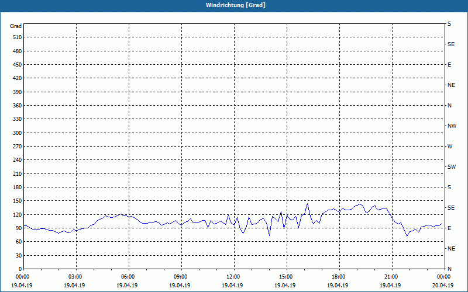Click the Windrichtung [Grad] chart title

pos(236,5)
